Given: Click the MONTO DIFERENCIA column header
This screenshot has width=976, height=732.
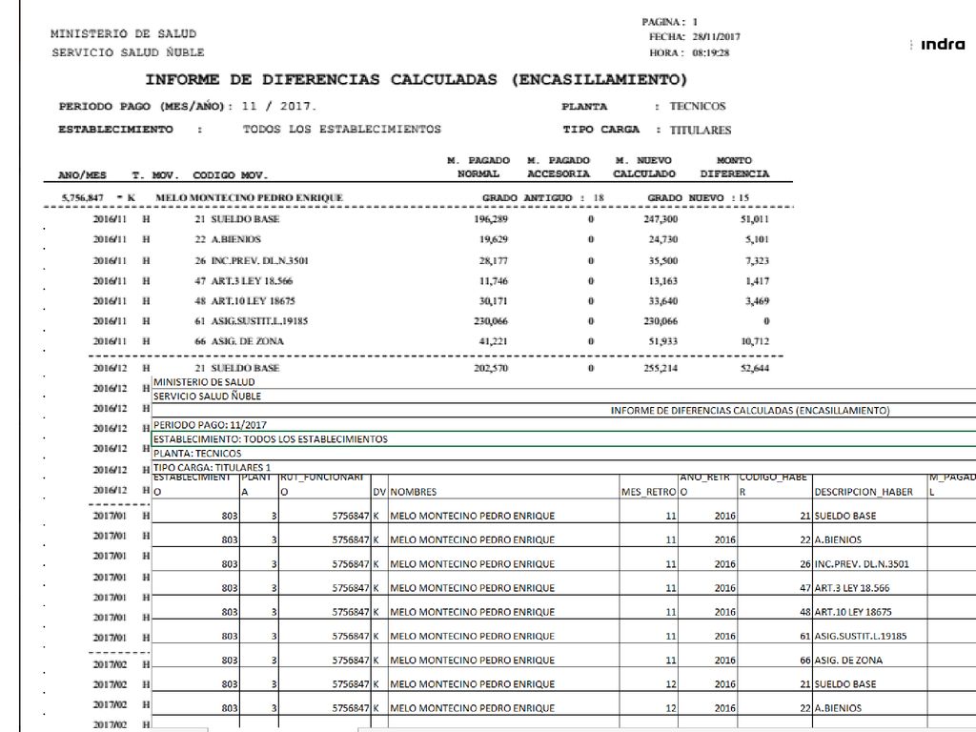Looking at the screenshot, I should point(735,167).
